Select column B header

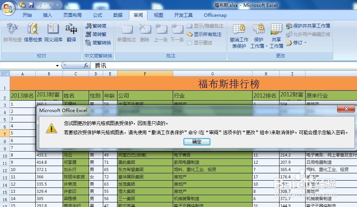pyautogui.click(x=49, y=74)
